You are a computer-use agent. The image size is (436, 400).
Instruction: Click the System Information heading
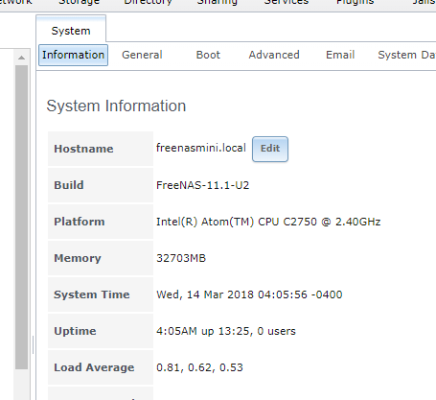click(x=116, y=106)
